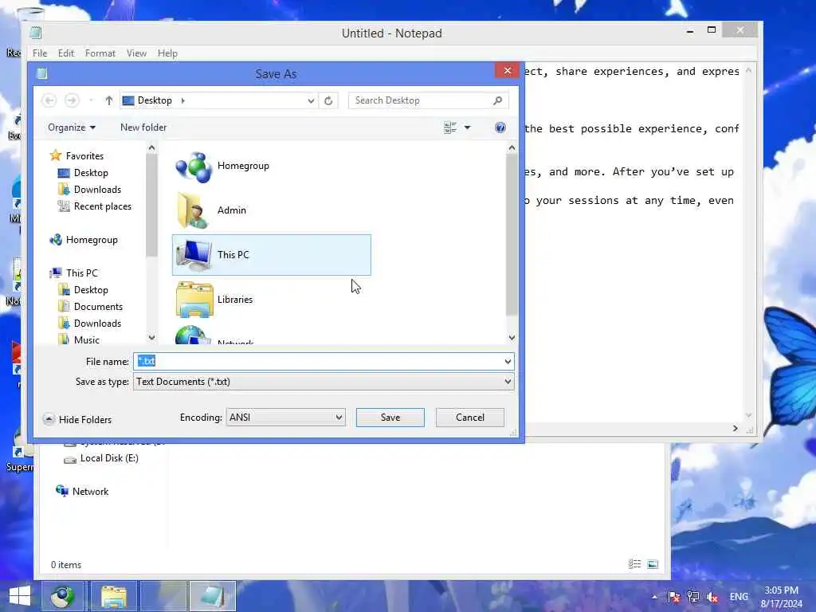Expand the Desktop breadcrumb chevron
This screenshot has height=612, width=816.
coord(182,100)
